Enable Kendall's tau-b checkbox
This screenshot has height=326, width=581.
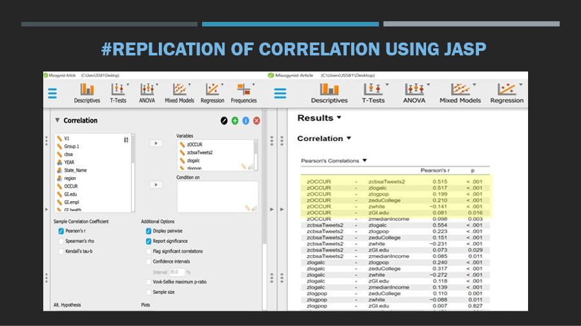(61, 251)
